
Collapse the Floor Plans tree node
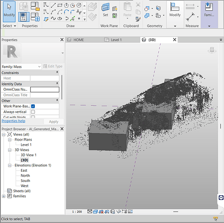(10, 140)
